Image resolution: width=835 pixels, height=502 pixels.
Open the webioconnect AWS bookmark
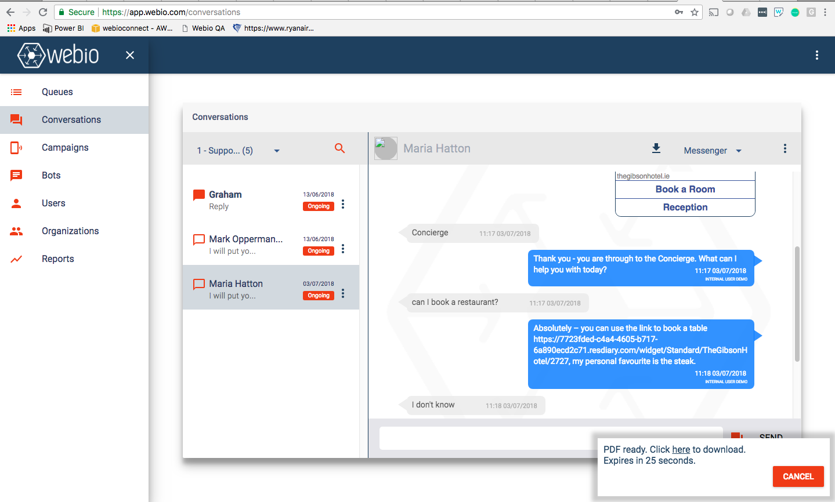coord(132,28)
